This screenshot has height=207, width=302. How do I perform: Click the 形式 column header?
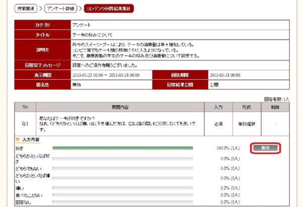247,107
